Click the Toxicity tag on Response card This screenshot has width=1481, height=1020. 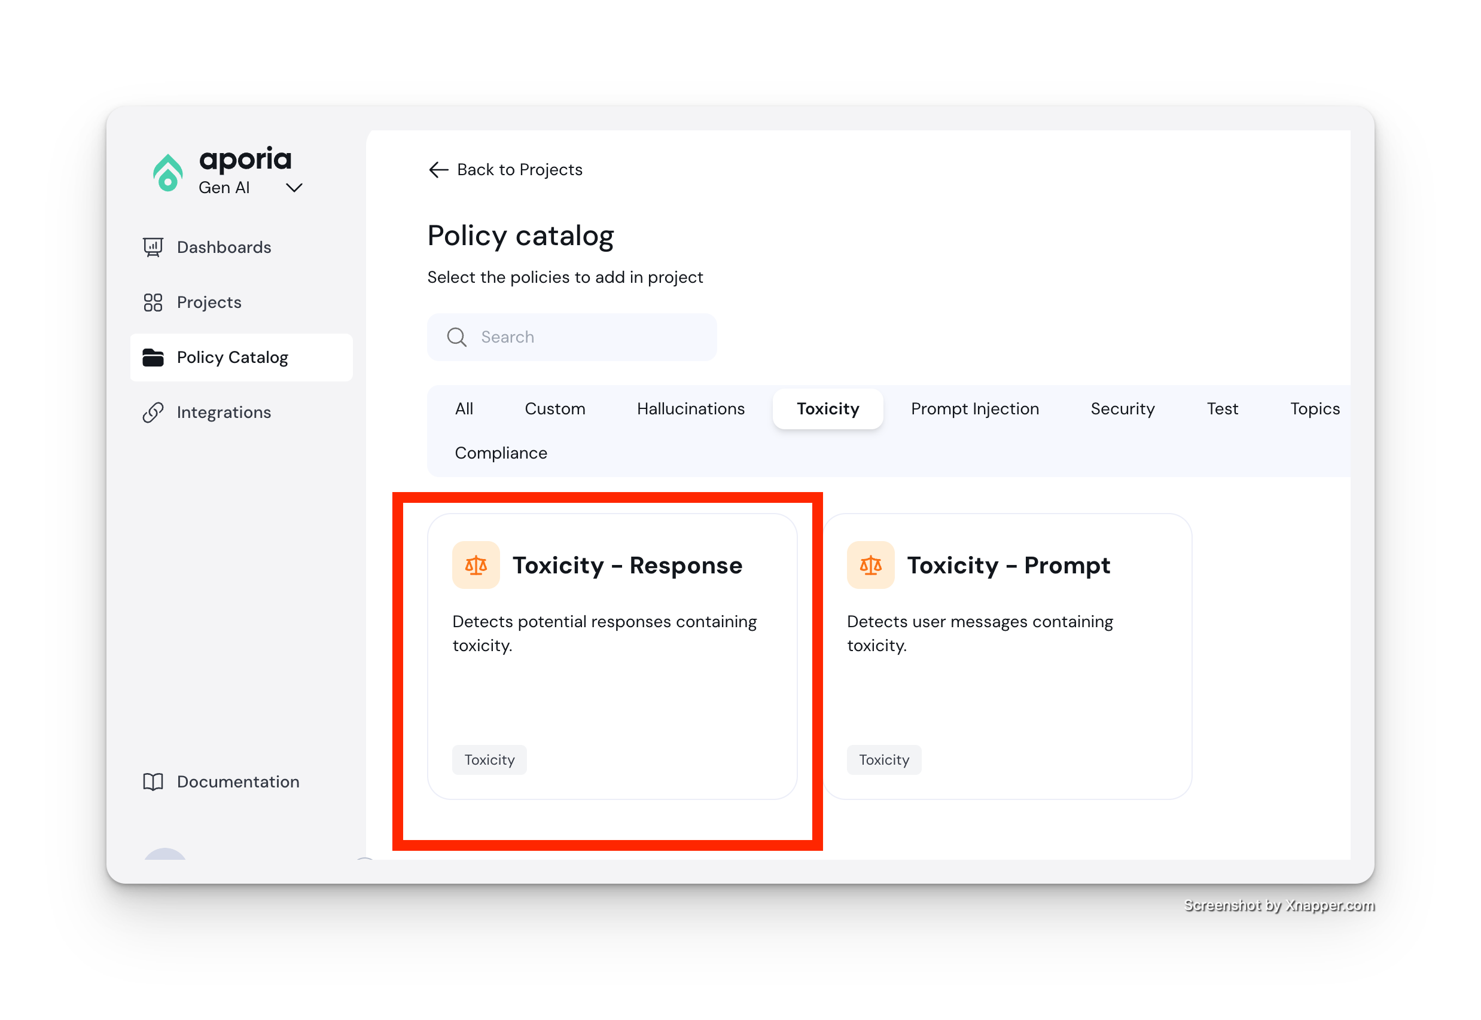coord(489,759)
